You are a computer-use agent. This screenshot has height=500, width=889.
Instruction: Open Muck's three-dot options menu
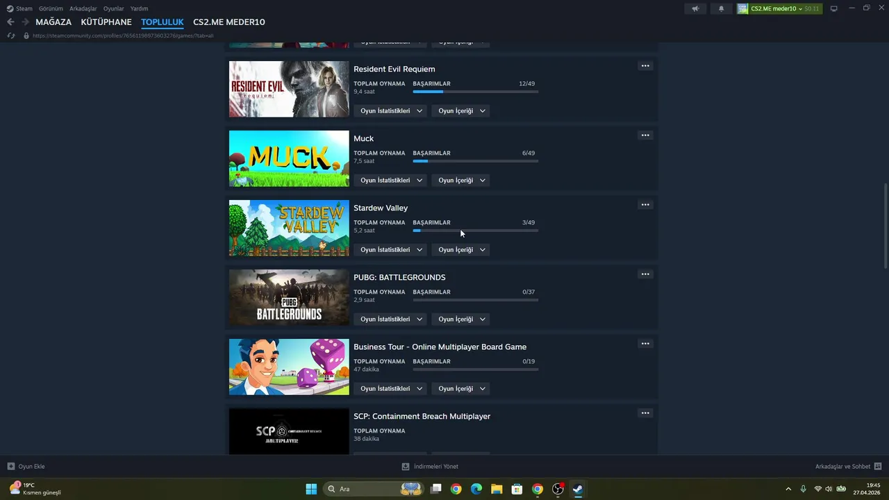coord(645,135)
